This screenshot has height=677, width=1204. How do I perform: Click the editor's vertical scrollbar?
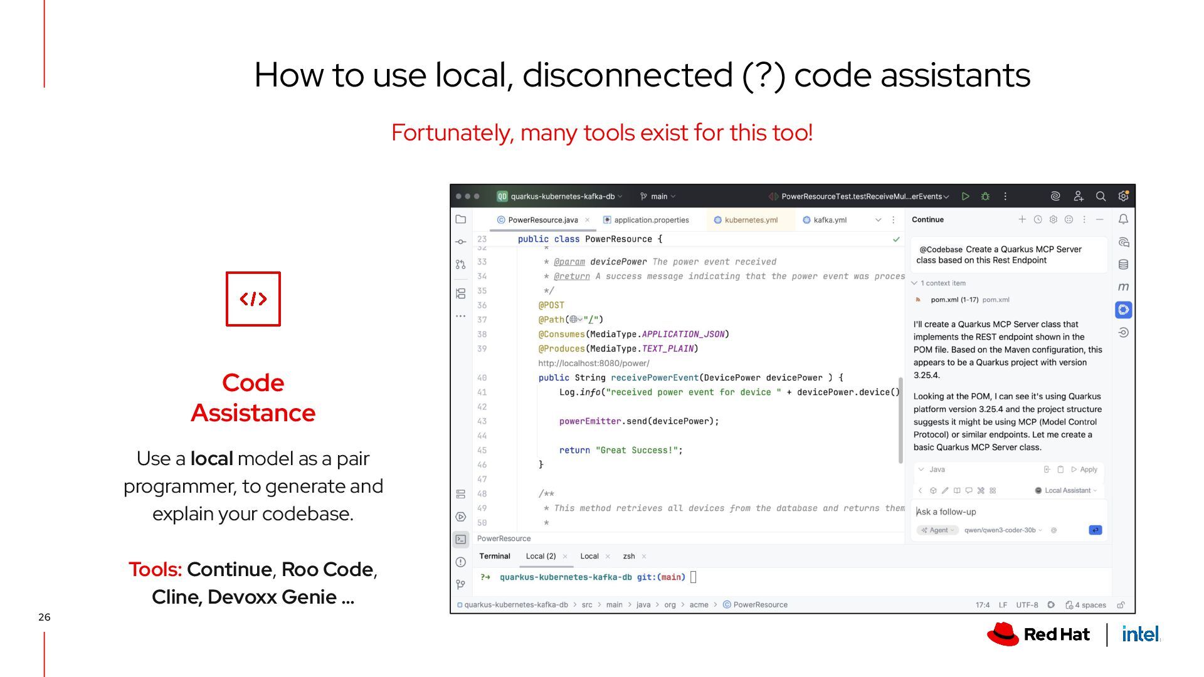tap(900, 420)
